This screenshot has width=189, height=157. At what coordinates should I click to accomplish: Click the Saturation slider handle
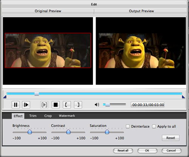(107, 132)
